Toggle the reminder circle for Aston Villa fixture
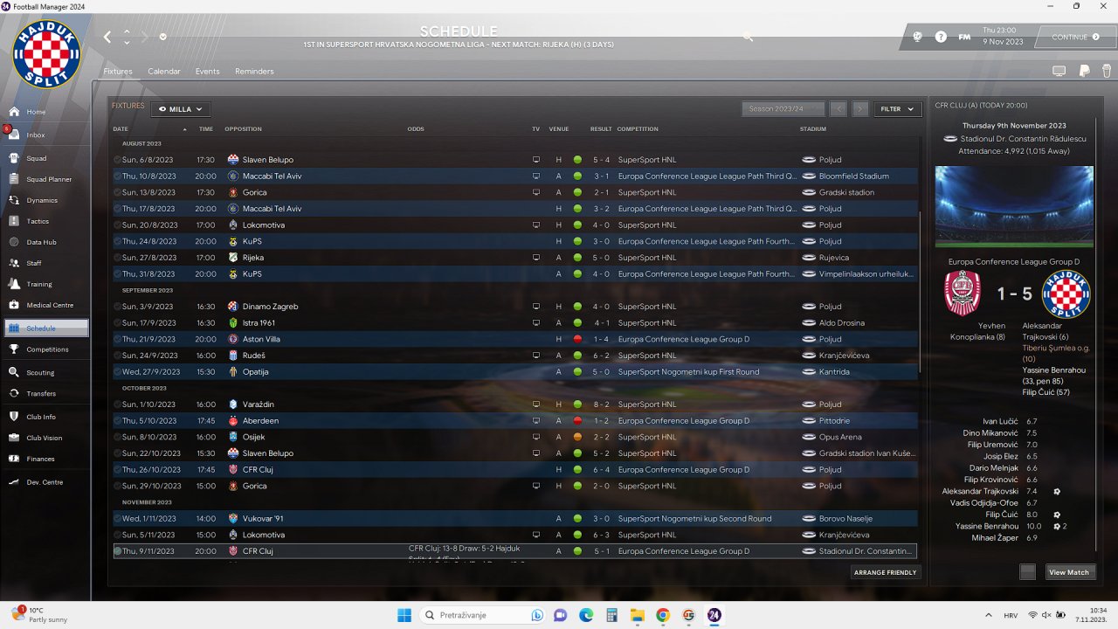1118x629 pixels. pos(117,339)
